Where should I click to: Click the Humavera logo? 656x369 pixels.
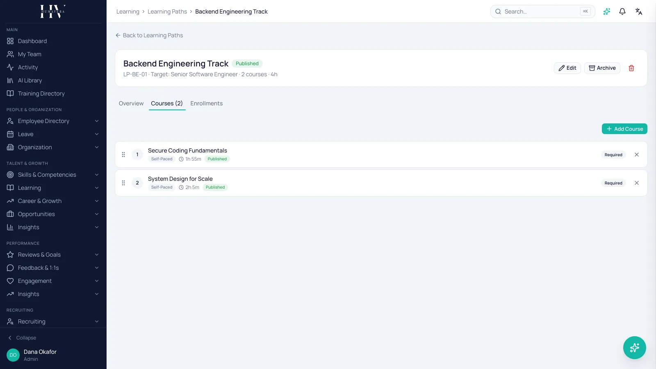pyautogui.click(x=53, y=11)
